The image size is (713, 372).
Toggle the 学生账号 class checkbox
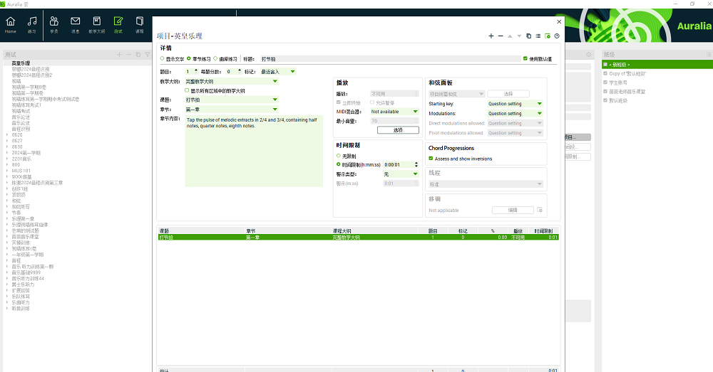pyautogui.click(x=605, y=82)
